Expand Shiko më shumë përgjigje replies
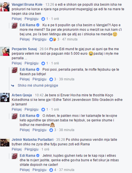Image resolution: width=132 pixels, height=173 pixels. pyautogui.click(x=38, y=86)
